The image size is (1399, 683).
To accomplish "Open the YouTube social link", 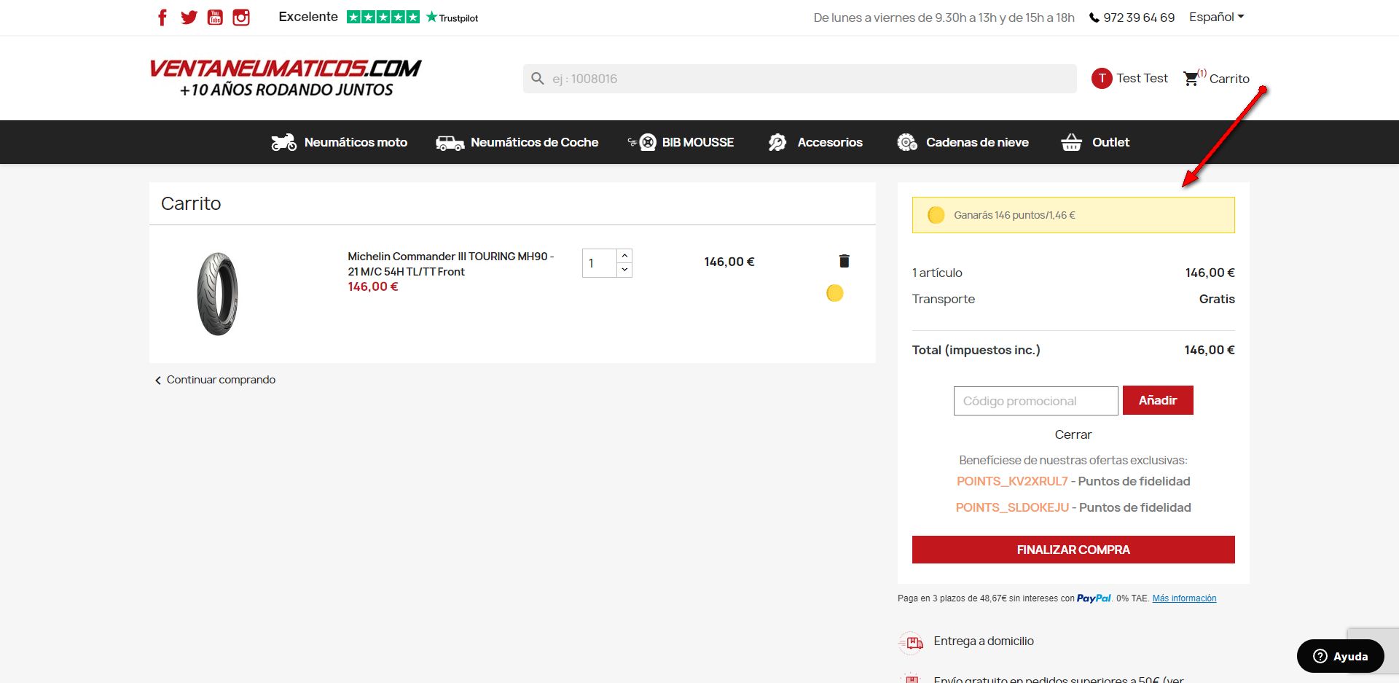I will click(215, 17).
